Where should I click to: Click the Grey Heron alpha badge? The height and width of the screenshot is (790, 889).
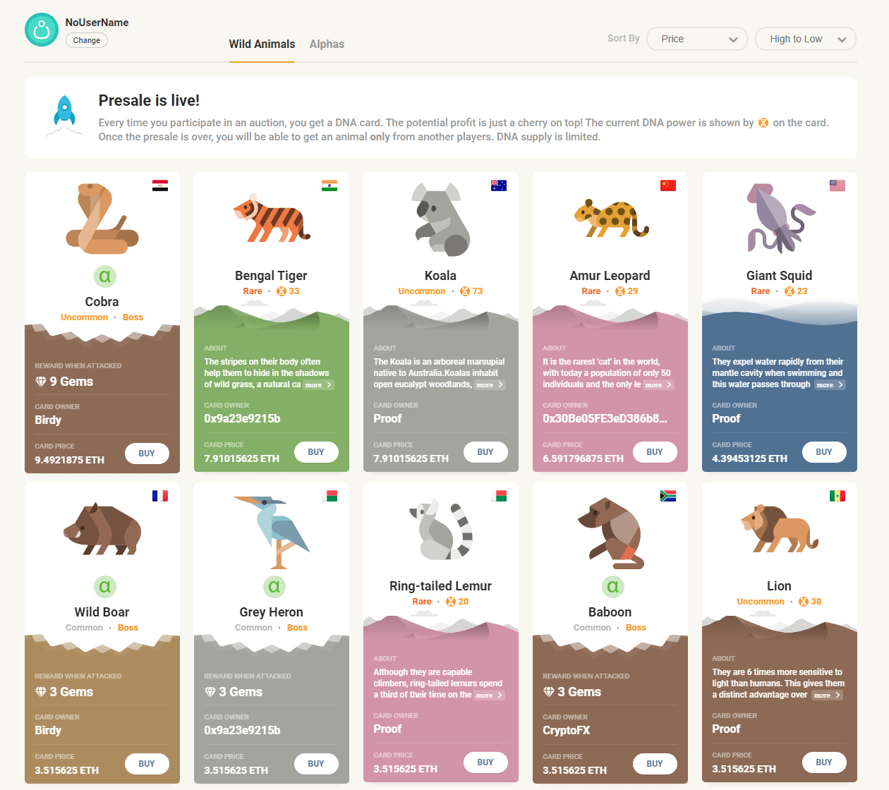pyautogui.click(x=274, y=586)
